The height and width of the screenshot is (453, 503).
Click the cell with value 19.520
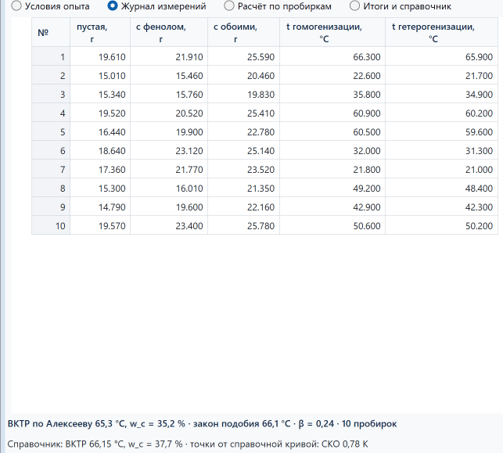pyautogui.click(x=100, y=113)
